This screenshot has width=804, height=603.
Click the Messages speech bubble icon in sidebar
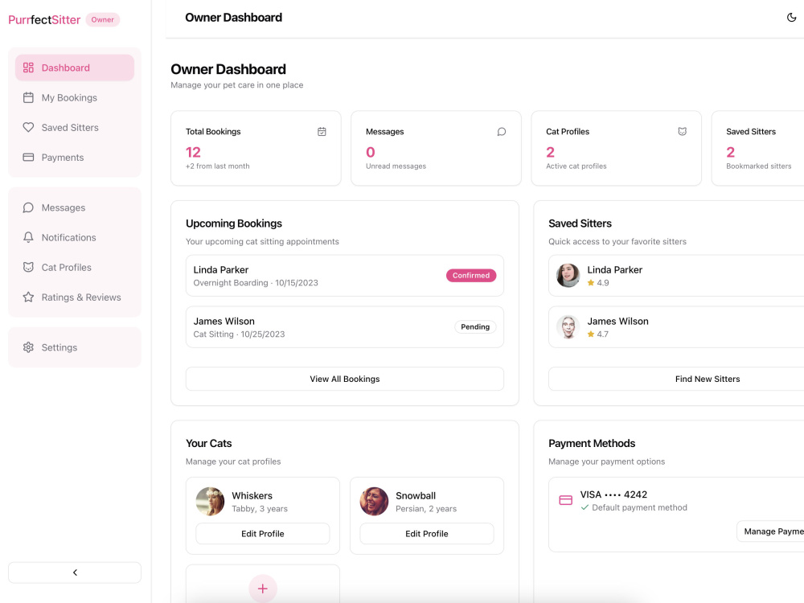[x=28, y=207]
